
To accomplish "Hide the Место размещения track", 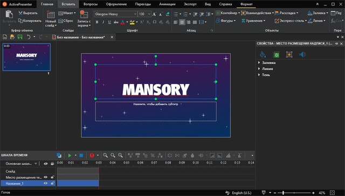I will point(45,177).
